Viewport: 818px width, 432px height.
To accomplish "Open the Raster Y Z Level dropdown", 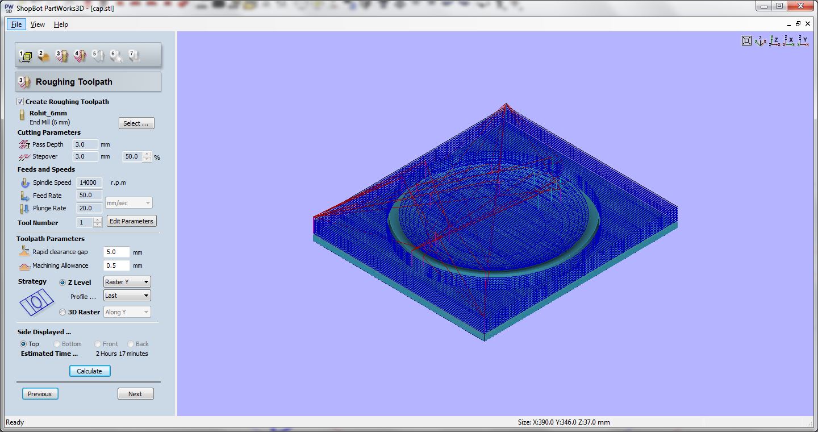I will pyautogui.click(x=127, y=282).
